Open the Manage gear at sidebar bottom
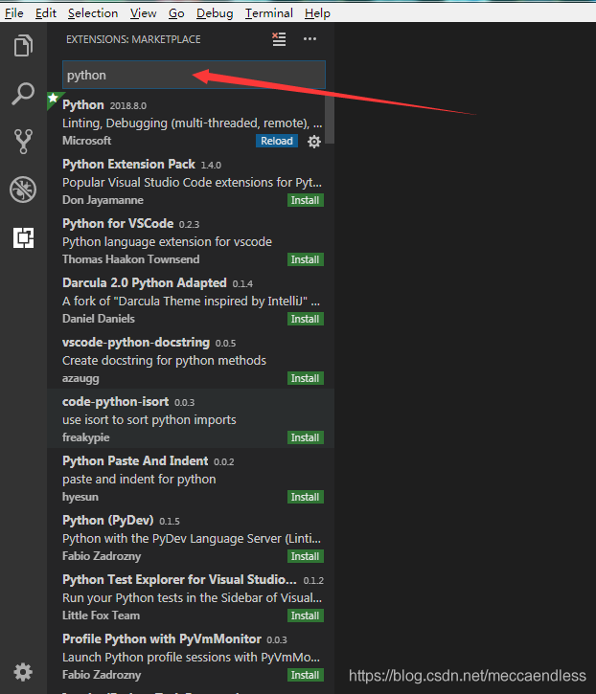 (23, 672)
